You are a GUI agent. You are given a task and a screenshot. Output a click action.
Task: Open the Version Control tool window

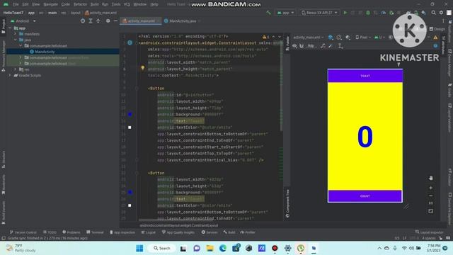[23, 232]
